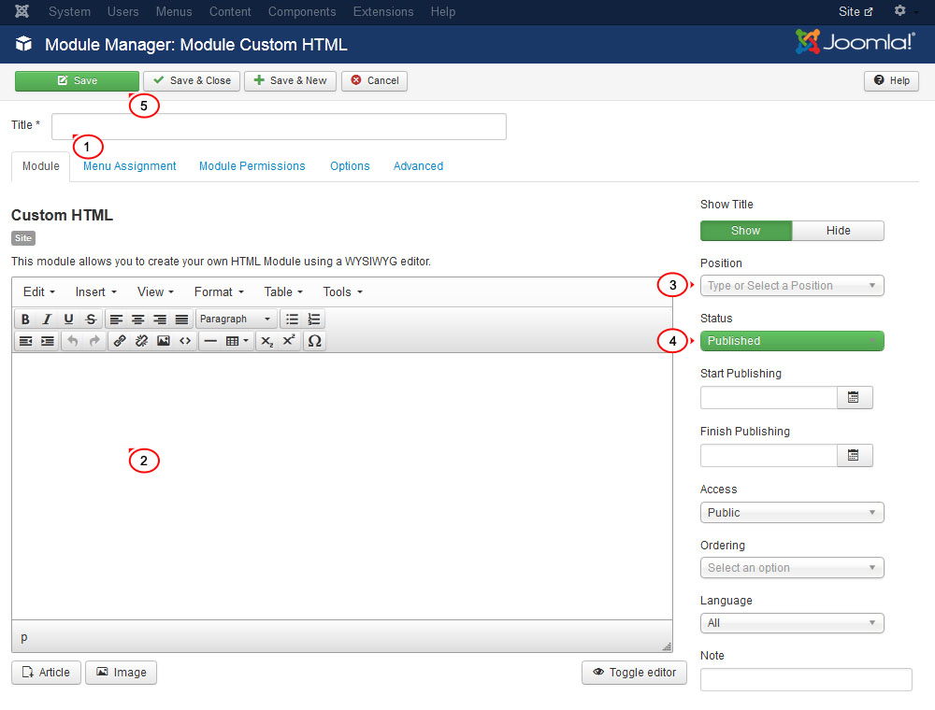
Task: Set Show Title to Show
Action: 746,231
